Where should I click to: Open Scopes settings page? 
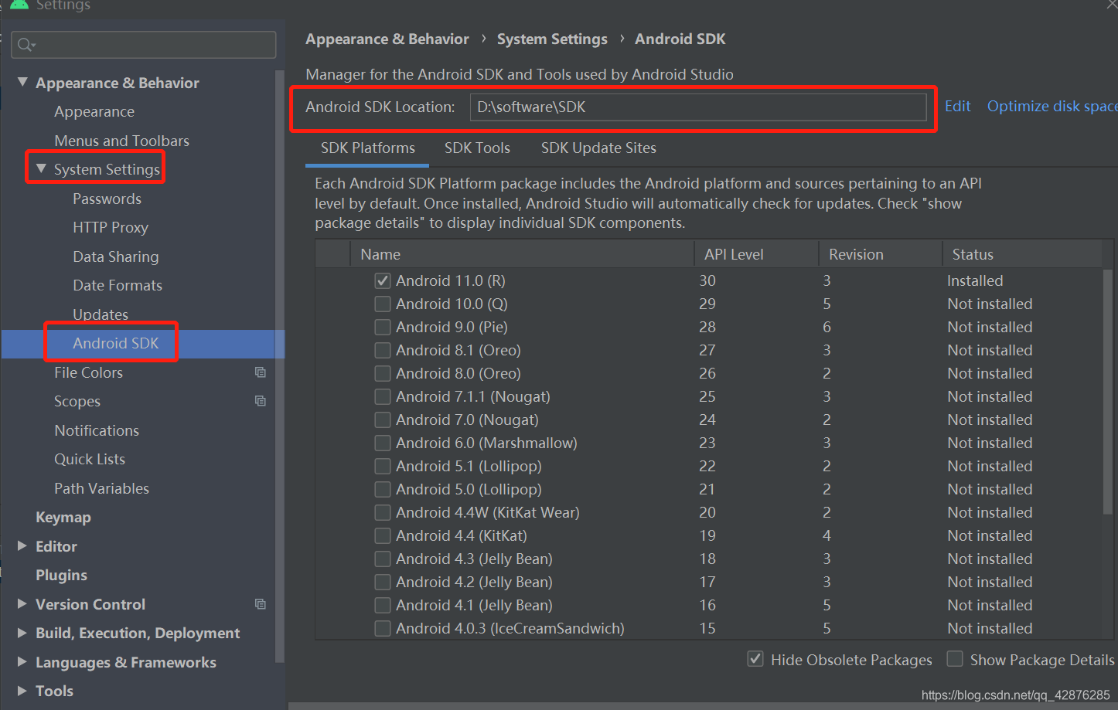[x=77, y=402]
